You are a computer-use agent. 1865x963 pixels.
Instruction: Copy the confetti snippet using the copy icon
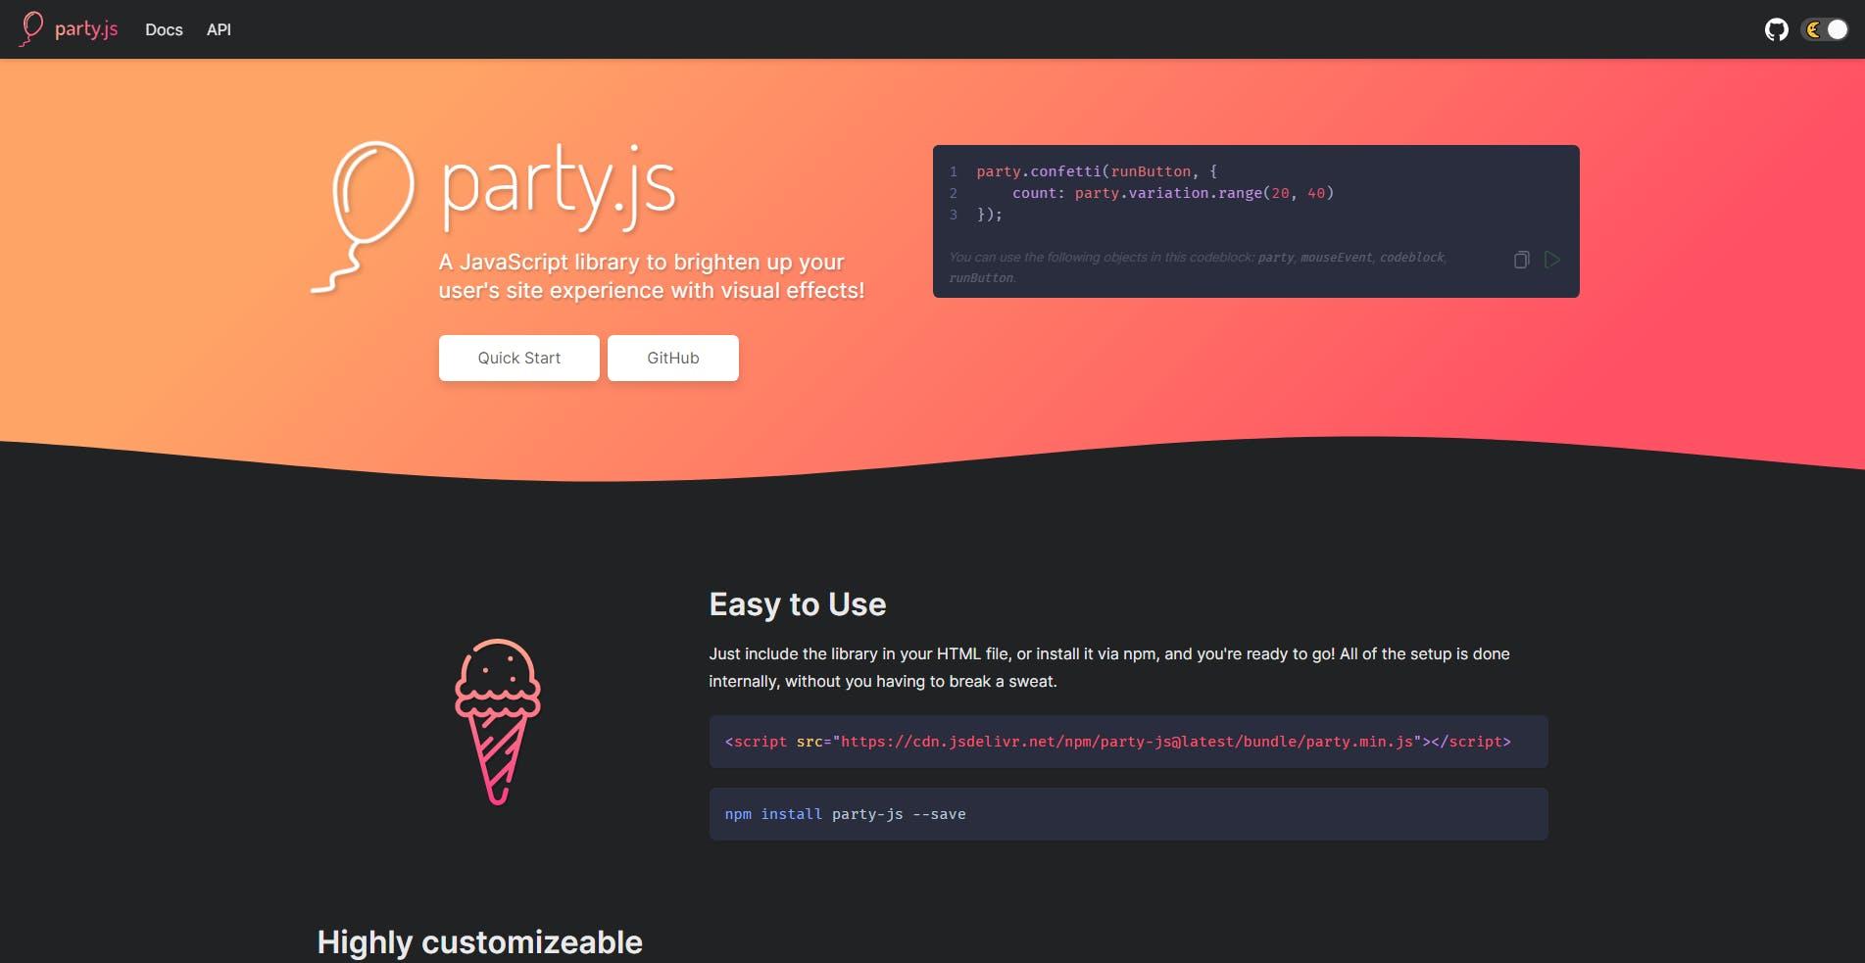tap(1520, 259)
